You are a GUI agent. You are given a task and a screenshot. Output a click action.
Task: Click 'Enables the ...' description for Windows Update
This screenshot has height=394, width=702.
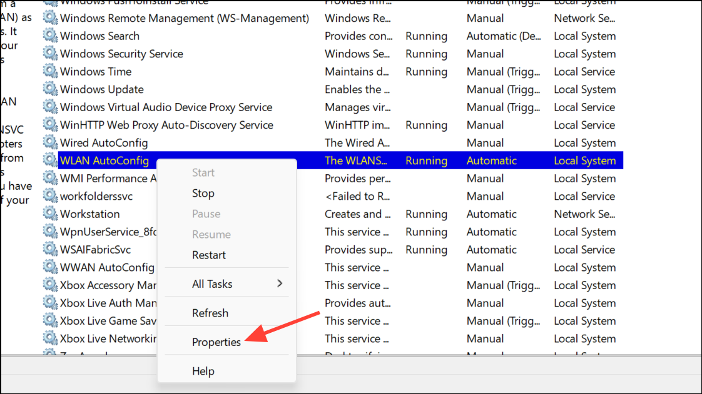pos(357,89)
